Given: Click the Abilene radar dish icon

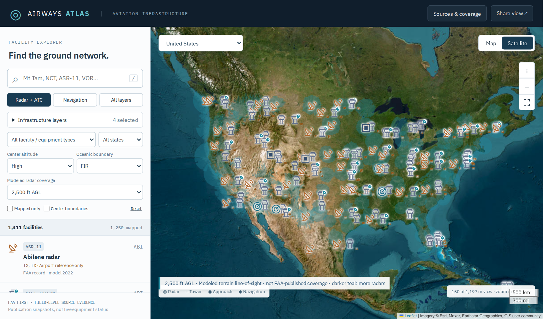Looking at the screenshot, I should 13,248.
